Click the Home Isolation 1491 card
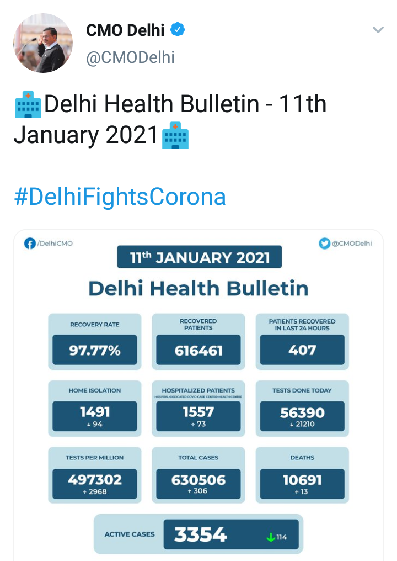The width and height of the screenshot is (397, 561). coord(95,409)
